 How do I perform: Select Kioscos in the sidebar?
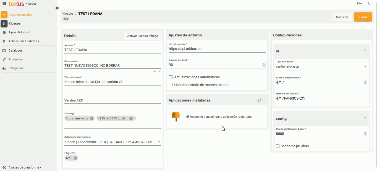tap(14, 23)
